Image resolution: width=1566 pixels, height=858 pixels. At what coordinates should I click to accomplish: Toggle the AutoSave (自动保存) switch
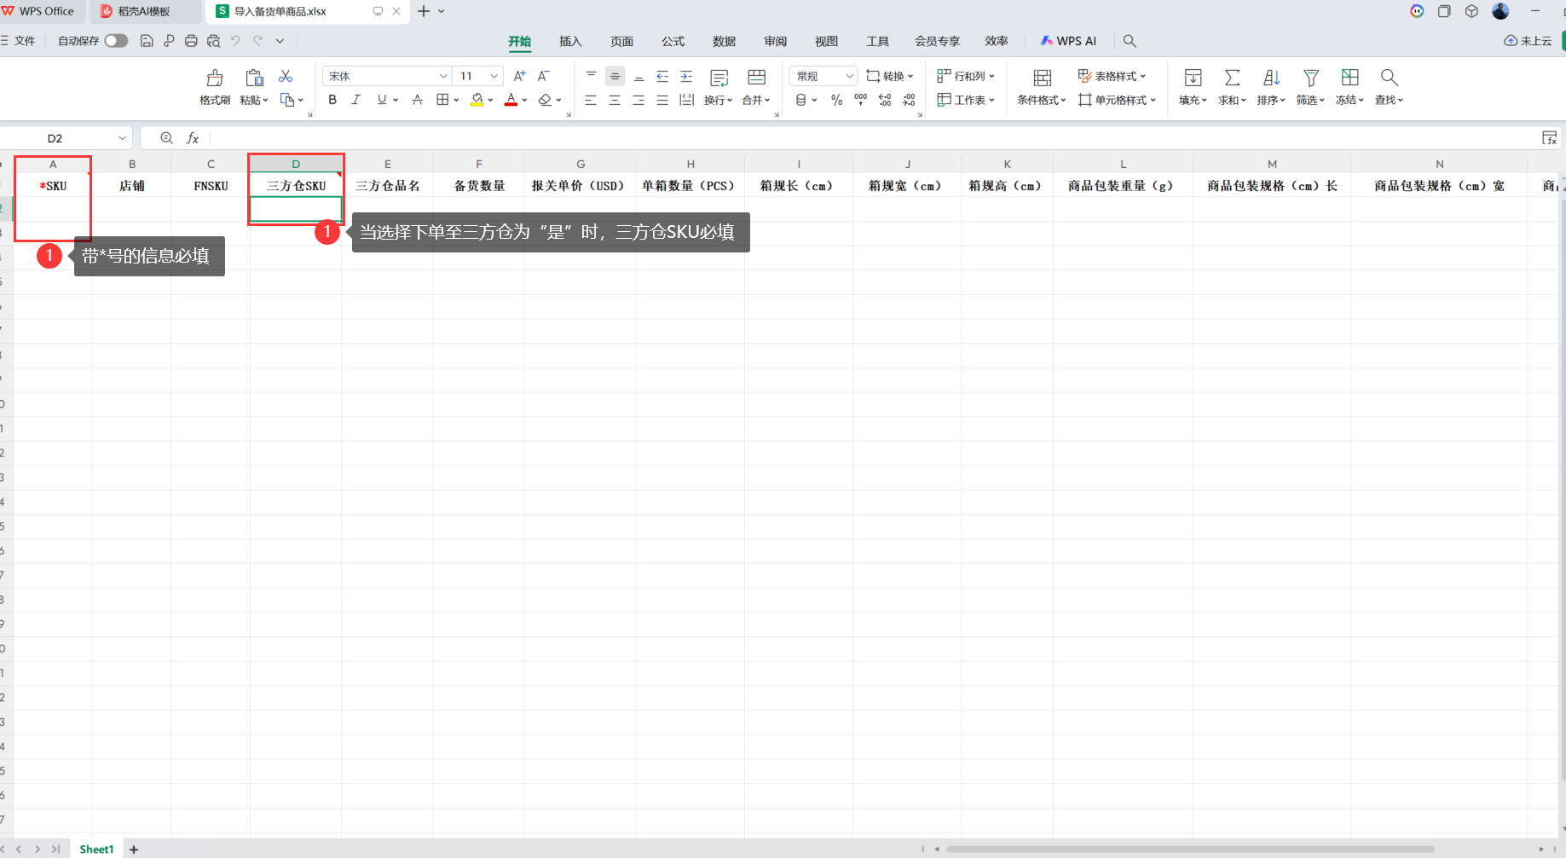click(116, 41)
